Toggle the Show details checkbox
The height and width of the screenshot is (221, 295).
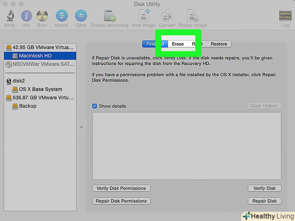click(x=94, y=106)
